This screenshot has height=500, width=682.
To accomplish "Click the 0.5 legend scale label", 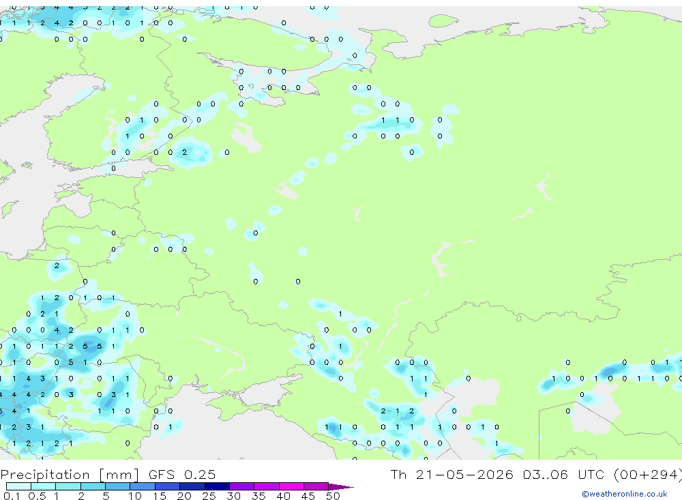I will point(37,496).
